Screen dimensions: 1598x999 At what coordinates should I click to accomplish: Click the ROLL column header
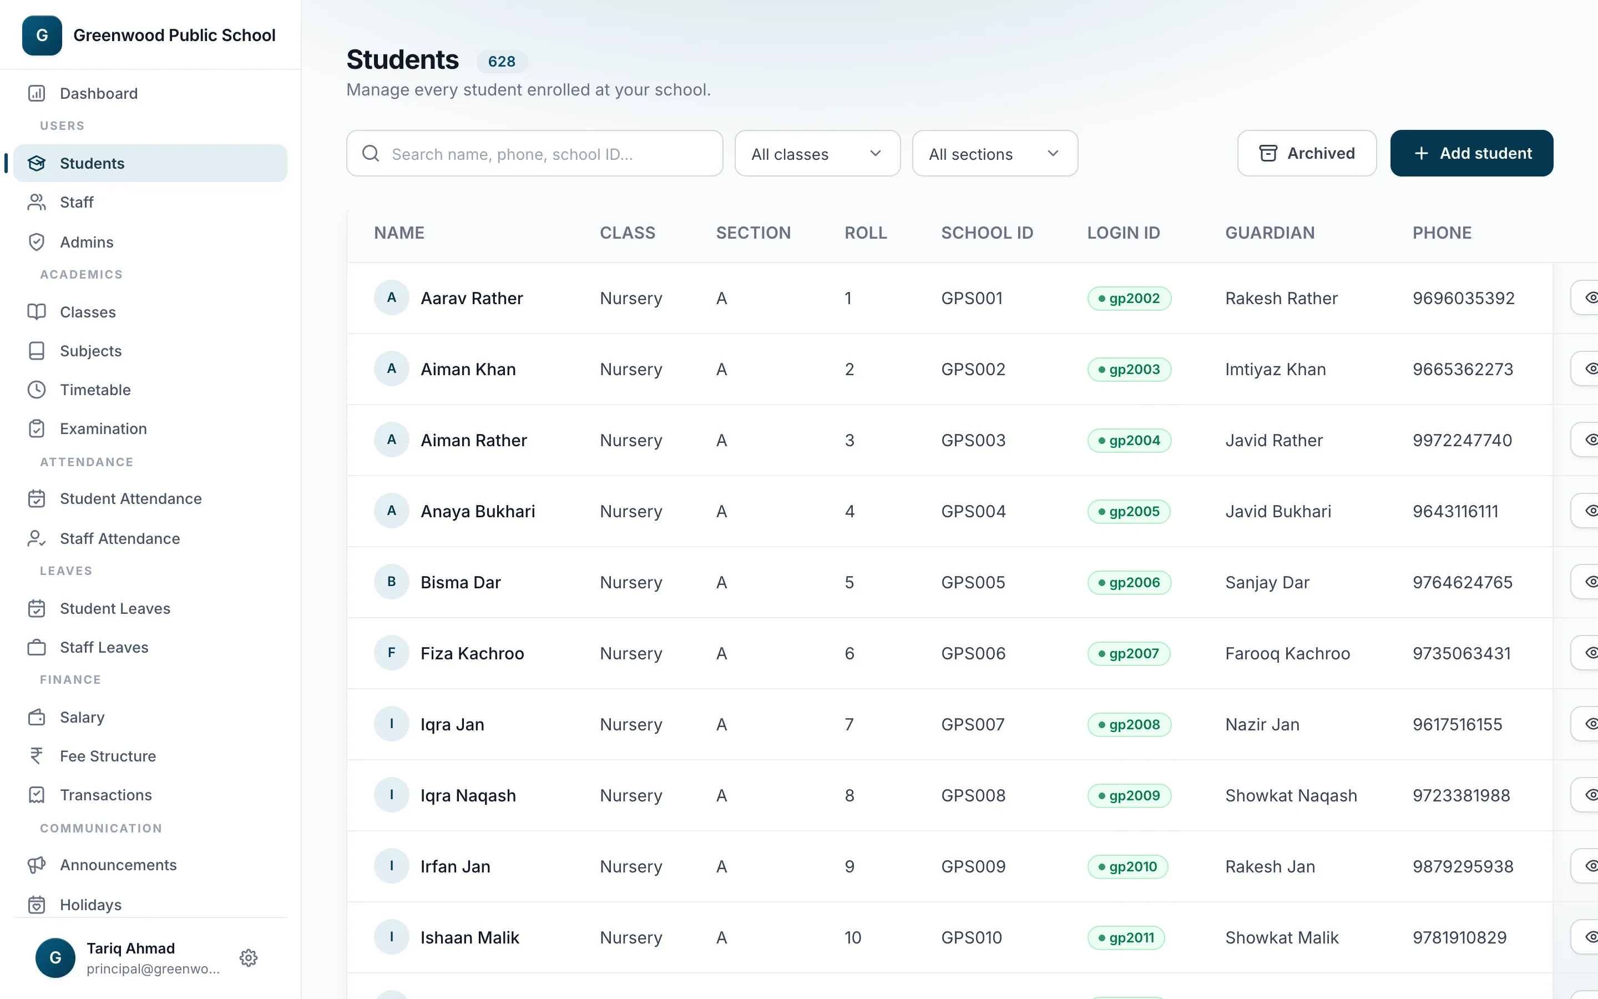pos(866,233)
